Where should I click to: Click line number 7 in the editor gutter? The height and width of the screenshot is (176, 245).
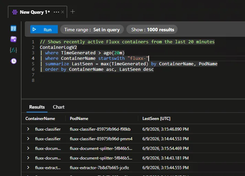pyautogui.click(x=33, y=75)
